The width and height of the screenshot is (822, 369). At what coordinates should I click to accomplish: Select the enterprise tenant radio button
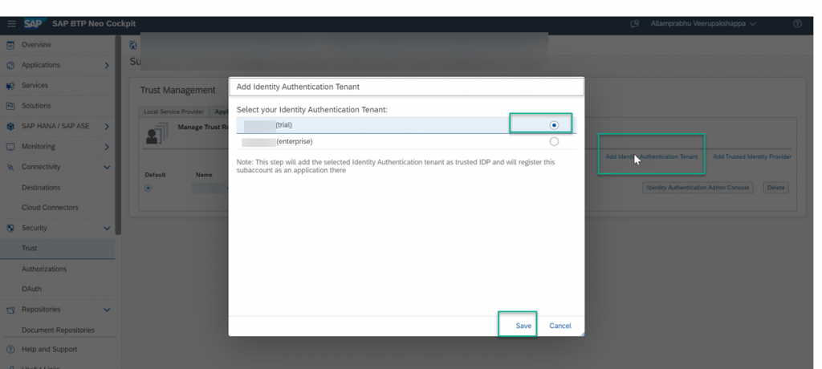554,141
